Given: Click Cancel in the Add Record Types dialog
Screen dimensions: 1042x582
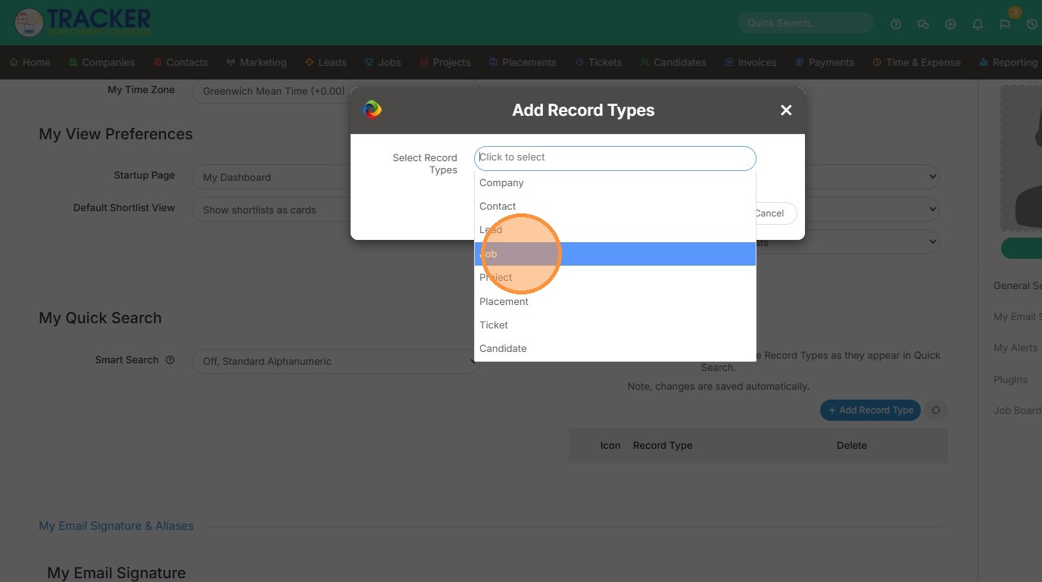Looking at the screenshot, I should 769,213.
